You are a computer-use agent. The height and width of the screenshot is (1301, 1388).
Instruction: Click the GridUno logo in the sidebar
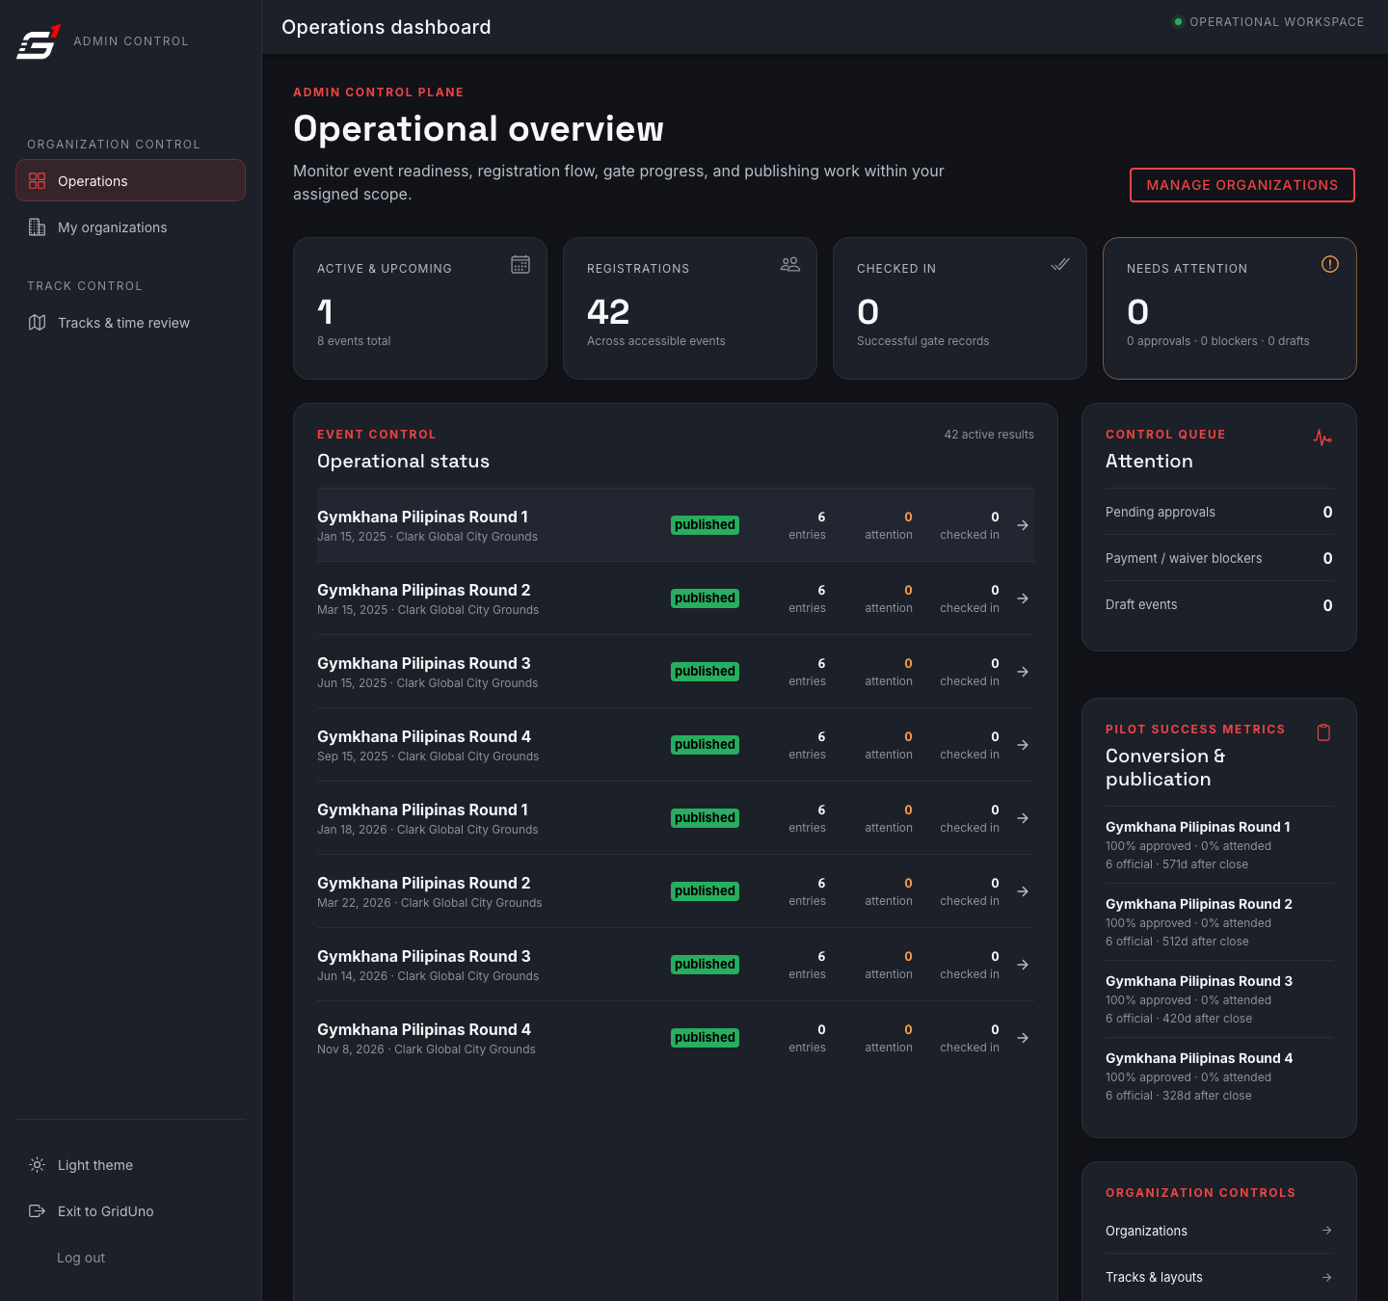(39, 41)
